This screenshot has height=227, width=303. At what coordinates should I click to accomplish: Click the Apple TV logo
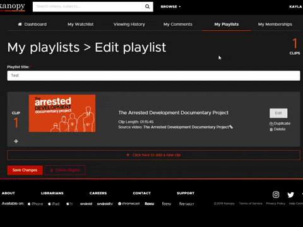69,204
